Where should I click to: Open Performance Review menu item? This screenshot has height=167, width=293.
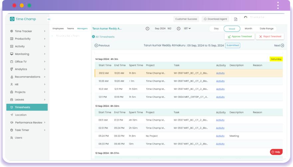coord(29,122)
